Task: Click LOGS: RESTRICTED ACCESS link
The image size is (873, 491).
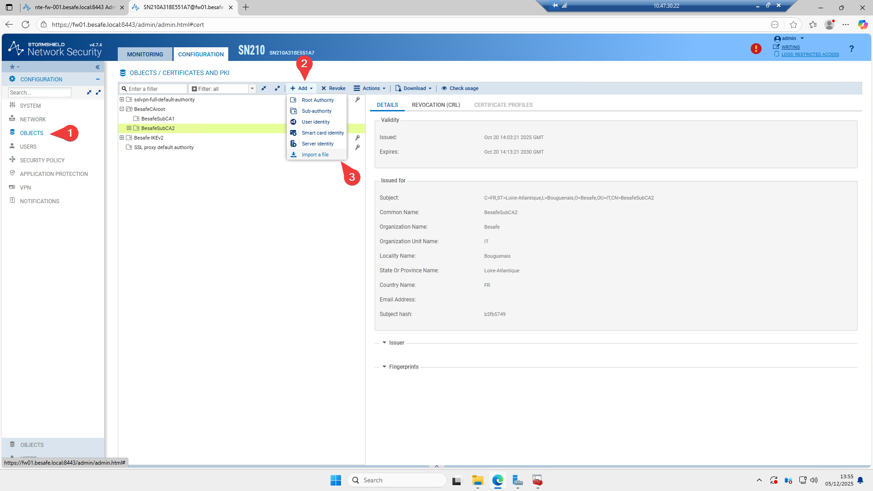Action: pos(810,54)
